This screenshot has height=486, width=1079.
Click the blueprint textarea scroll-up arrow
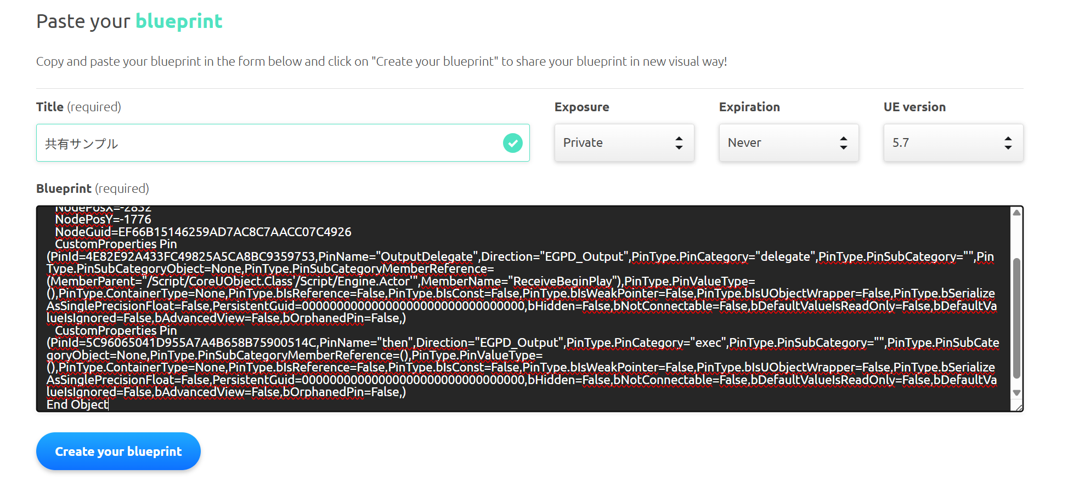1016,213
